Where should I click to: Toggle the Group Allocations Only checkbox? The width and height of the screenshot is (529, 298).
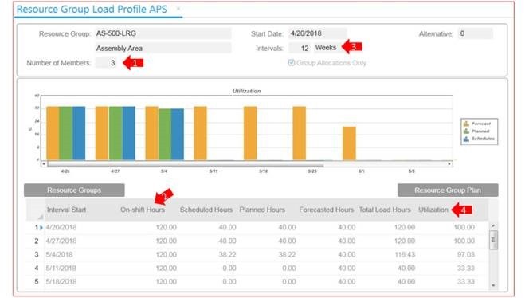point(292,62)
